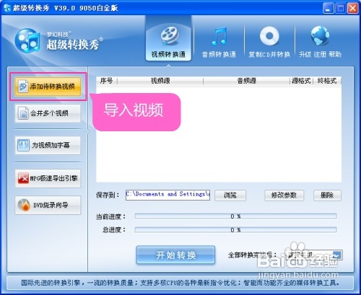This screenshot has height=295, width=361.
Task: Click the MPG export red FX icon
Action: click(x=23, y=178)
